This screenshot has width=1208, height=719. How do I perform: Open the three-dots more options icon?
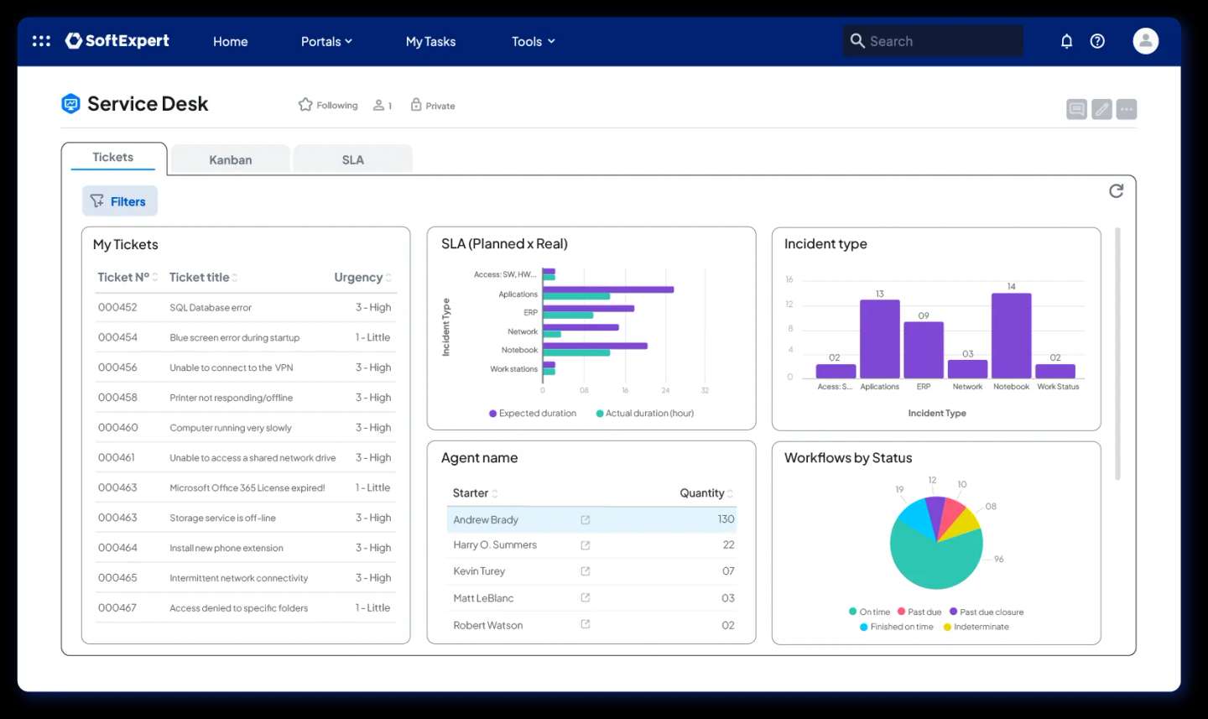[x=1127, y=108]
